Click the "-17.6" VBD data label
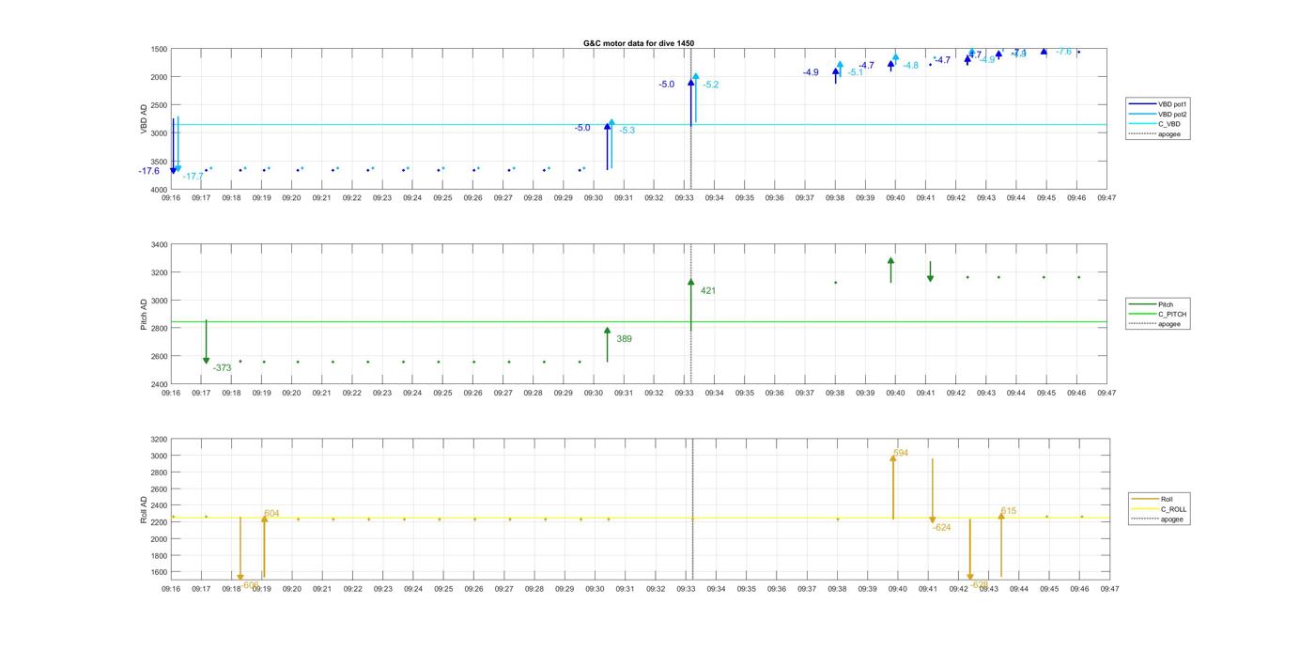1315x651 pixels. click(149, 171)
